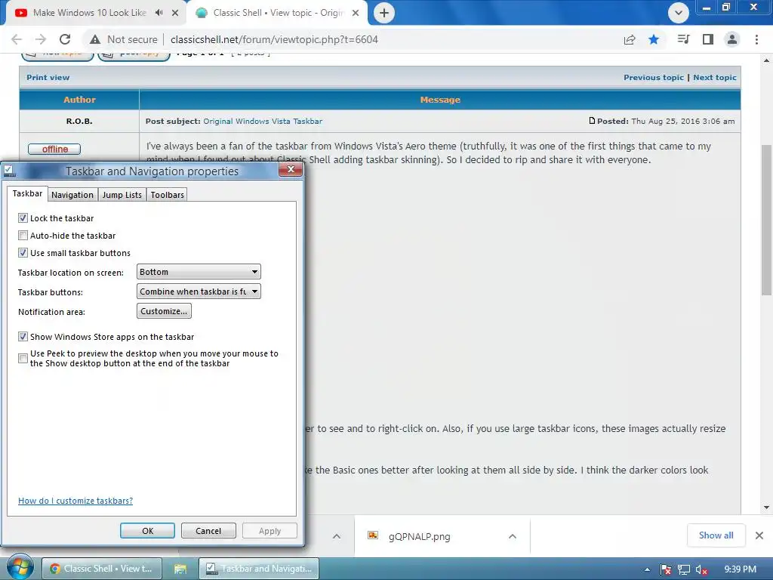
Task: Click the browser forward arrow
Action: coord(41,39)
